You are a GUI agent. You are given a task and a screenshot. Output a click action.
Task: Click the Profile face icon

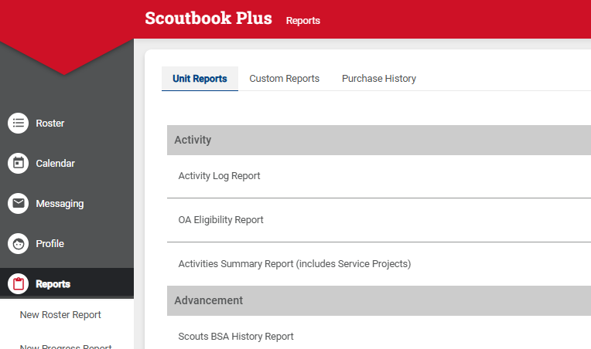(18, 244)
